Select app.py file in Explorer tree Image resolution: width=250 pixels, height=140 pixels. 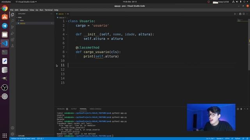point(23,23)
